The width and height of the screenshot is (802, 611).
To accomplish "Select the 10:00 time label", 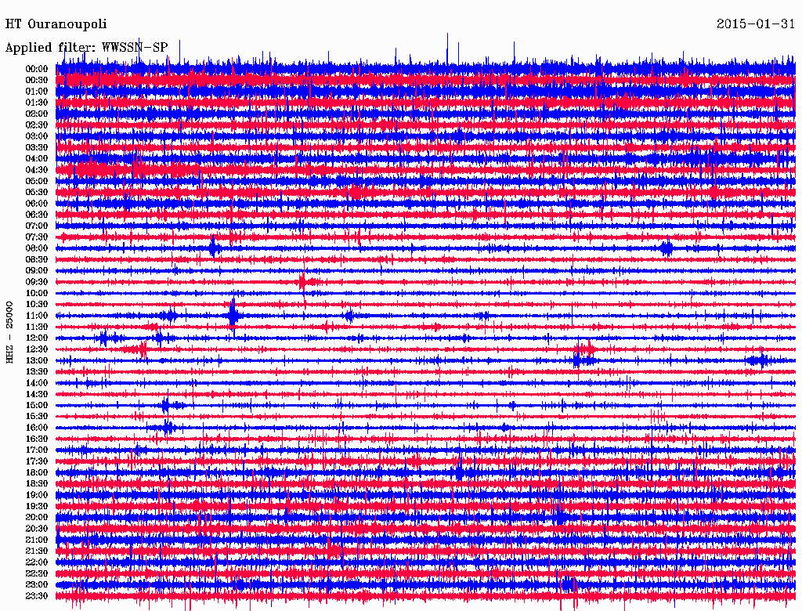I will (37, 293).
